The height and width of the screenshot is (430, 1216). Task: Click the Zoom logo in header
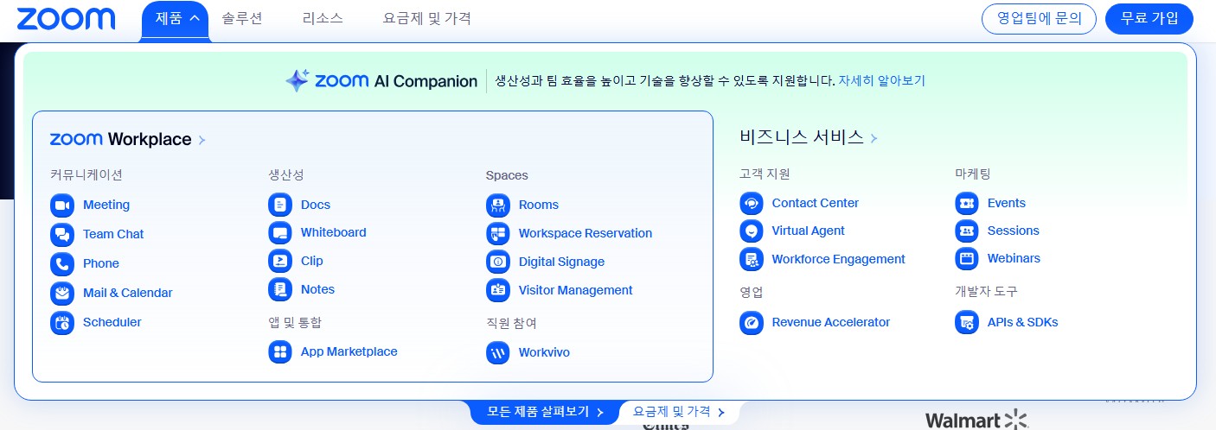tap(66, 18)
